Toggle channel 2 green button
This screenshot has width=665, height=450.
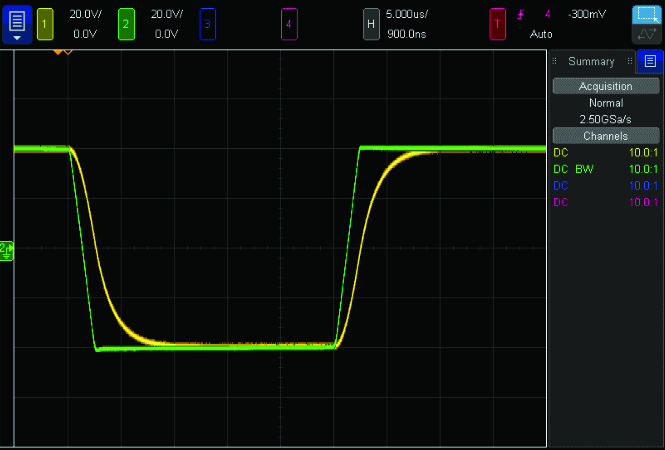coord(126,25)
